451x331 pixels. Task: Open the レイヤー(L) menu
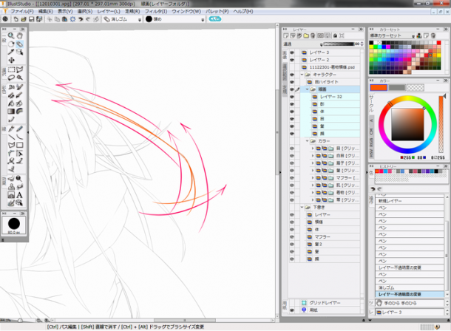109,11
